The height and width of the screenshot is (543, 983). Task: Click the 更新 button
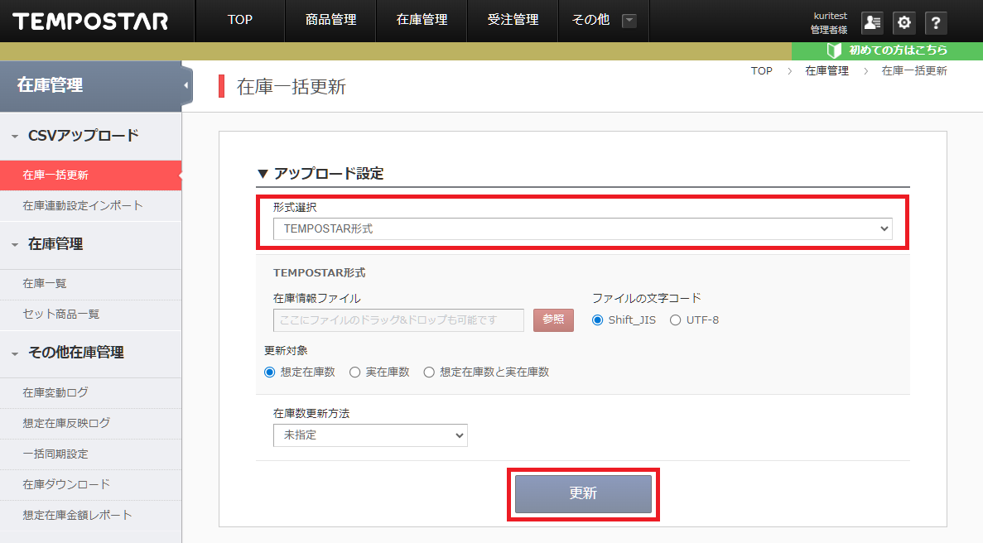(583, 493)
